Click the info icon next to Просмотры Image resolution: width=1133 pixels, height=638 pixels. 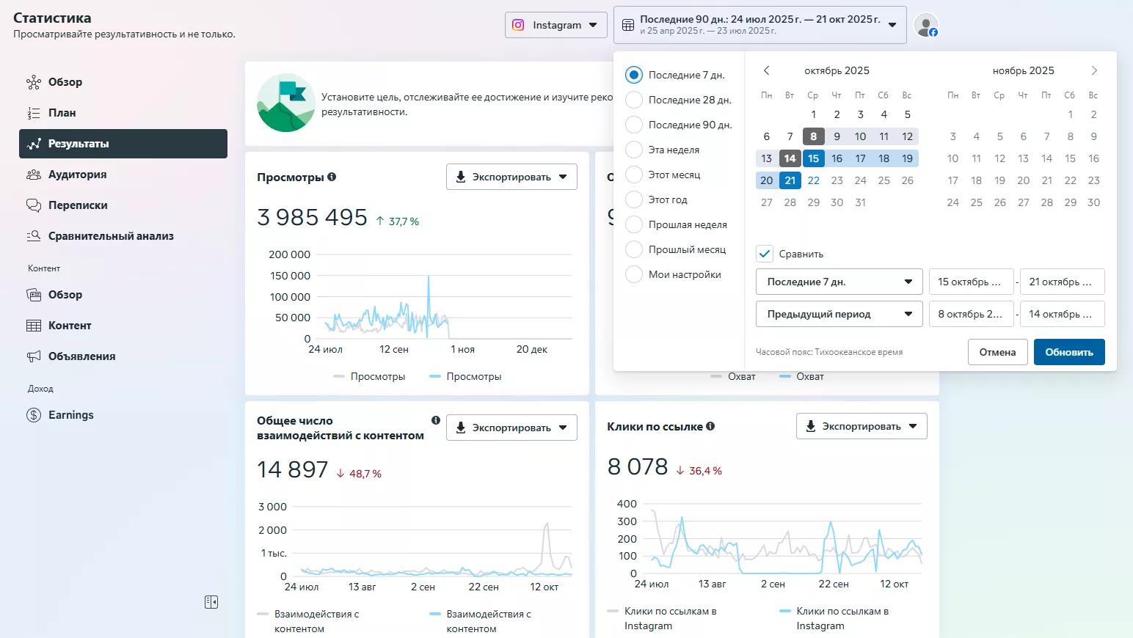tap(332, 177)
